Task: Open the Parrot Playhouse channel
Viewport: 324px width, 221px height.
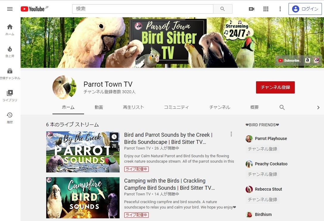Action: click(x=271, y=138)
